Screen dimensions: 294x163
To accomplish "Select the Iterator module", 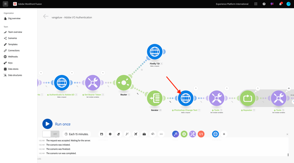I will point(155,98).
